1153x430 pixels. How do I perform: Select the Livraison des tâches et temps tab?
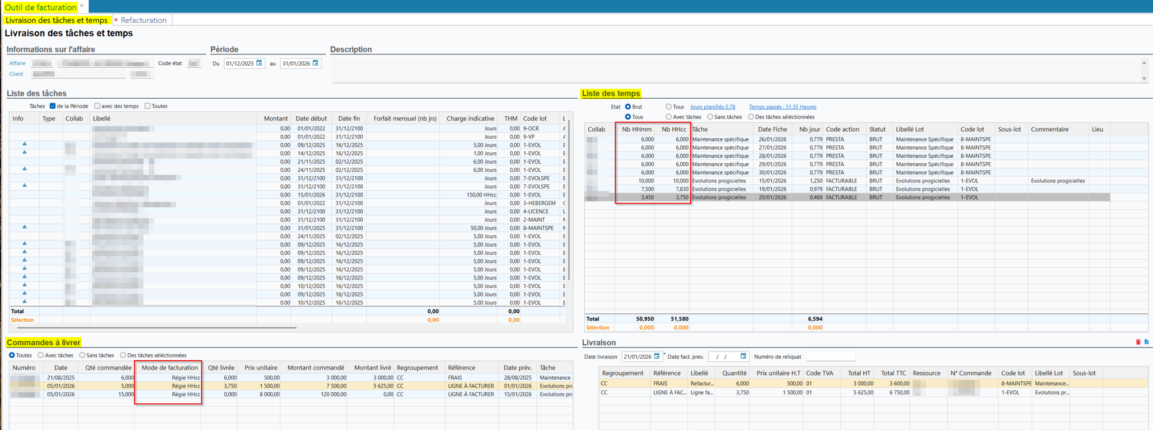pyautogui.click(x=56, y=20)
